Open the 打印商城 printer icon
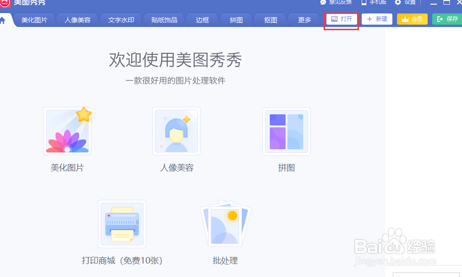The width and height of the screenshot is (462, 277). pyautogui.click(x=122, y=224)
